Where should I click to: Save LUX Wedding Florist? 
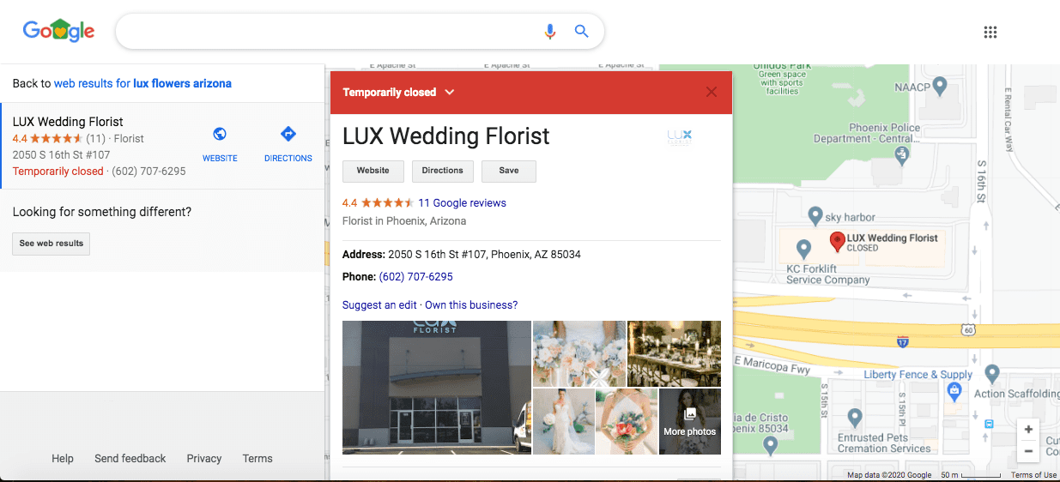[509, 171]
